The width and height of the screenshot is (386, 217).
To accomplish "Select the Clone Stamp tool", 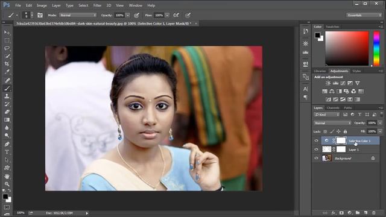I will (x=7, y=96).
